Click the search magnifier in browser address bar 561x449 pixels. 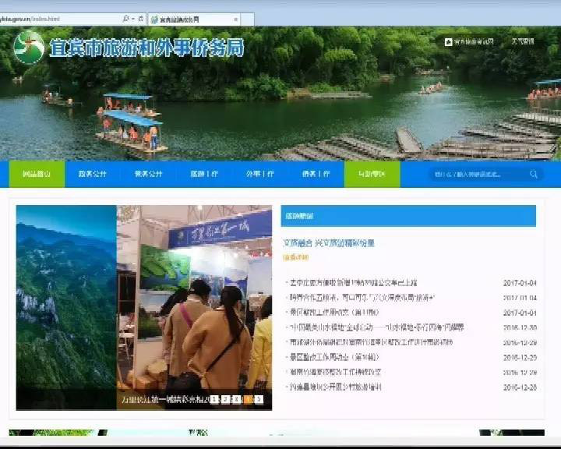click(x=125, y=19)
